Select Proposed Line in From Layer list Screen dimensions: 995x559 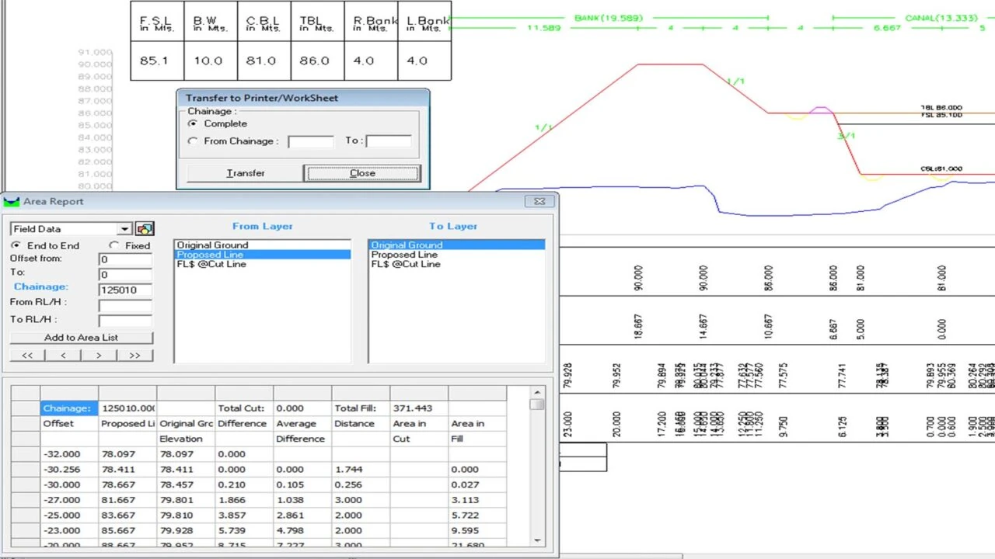[x=262, y=255]
